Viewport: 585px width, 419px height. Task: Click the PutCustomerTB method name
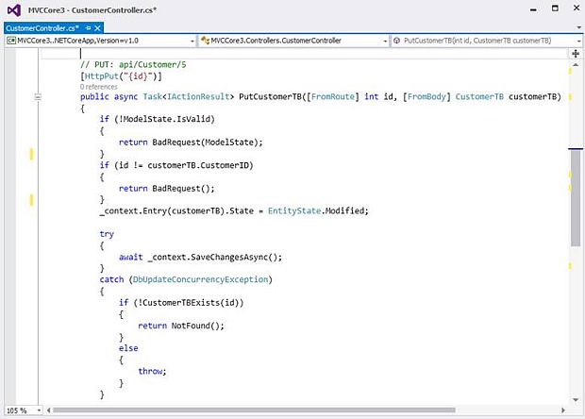click(x=270, y=96)
